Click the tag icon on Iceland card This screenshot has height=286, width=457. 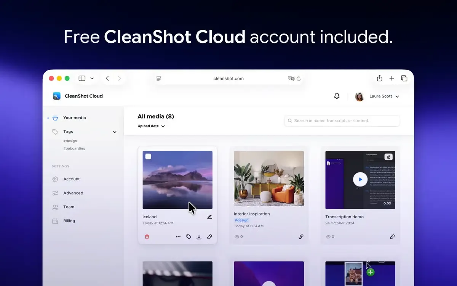(189, 237)
